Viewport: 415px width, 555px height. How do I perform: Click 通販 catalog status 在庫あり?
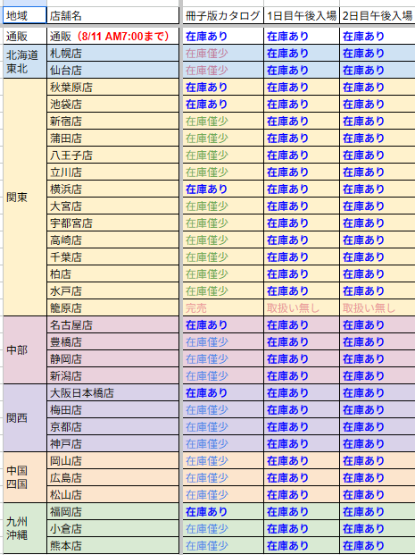tap(223, 36)
